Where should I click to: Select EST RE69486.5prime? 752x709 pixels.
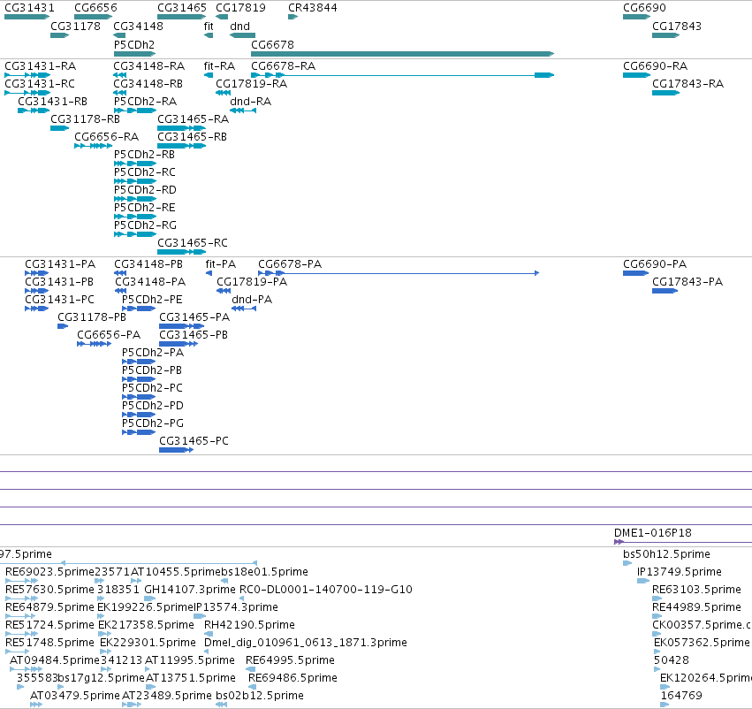pyautogui.click(x=292, y=678)
